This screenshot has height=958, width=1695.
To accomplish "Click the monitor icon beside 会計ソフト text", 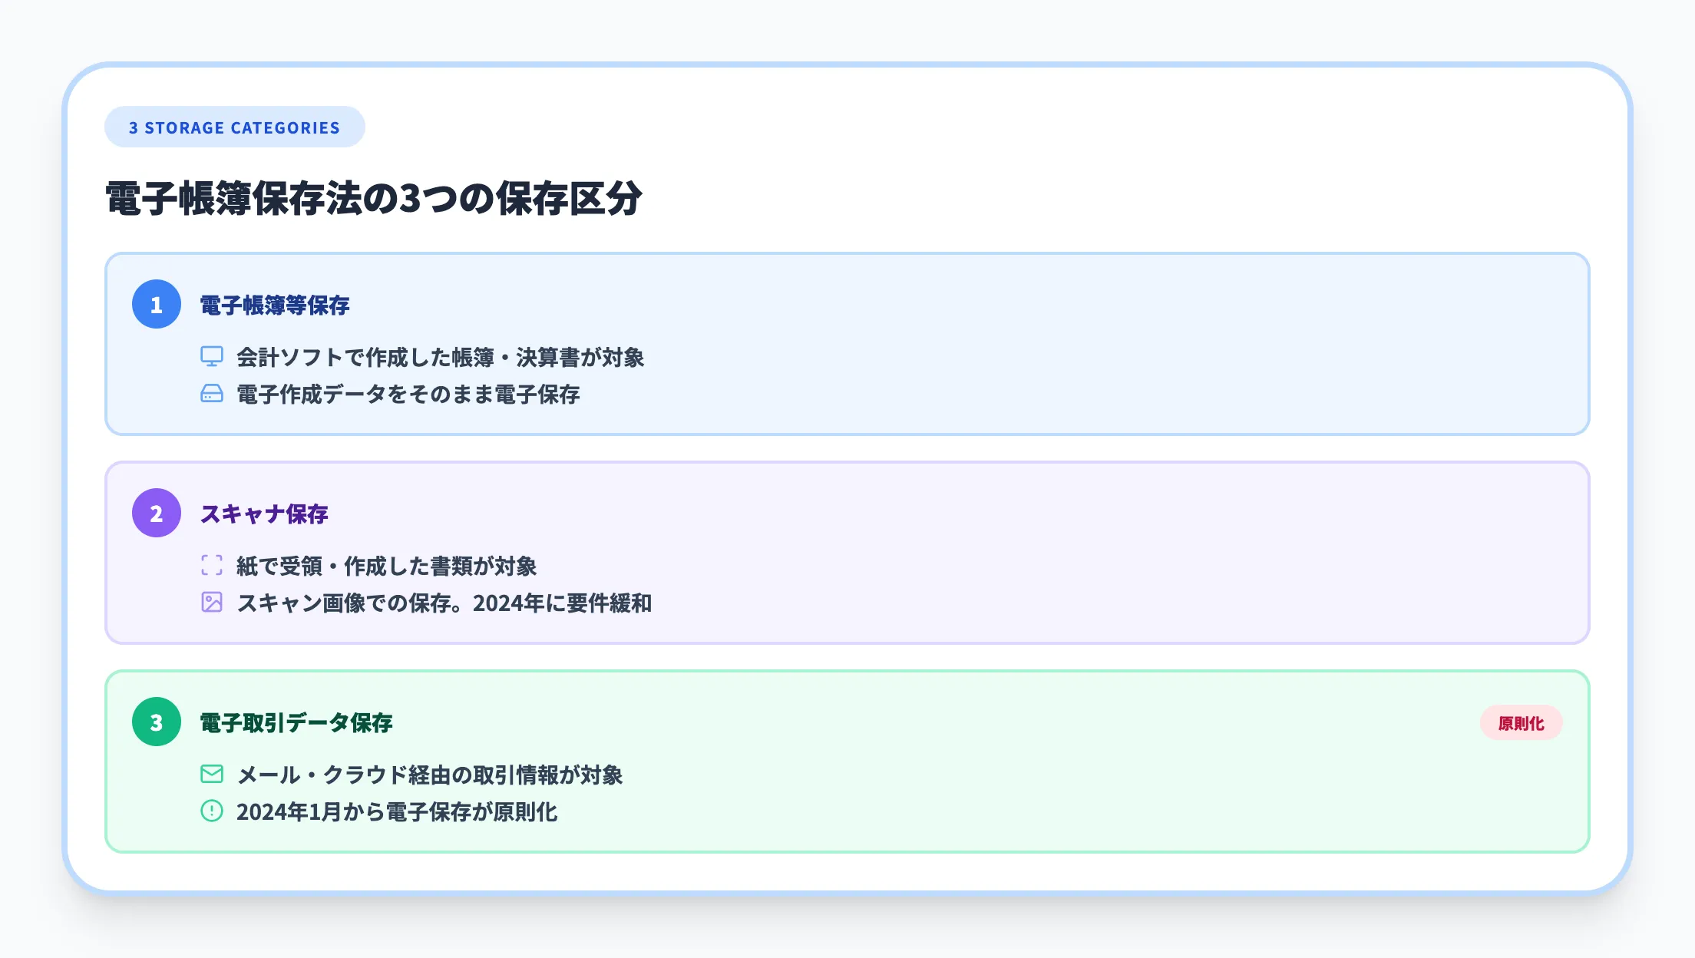I will pyautogui.click(x=210, y=358).
